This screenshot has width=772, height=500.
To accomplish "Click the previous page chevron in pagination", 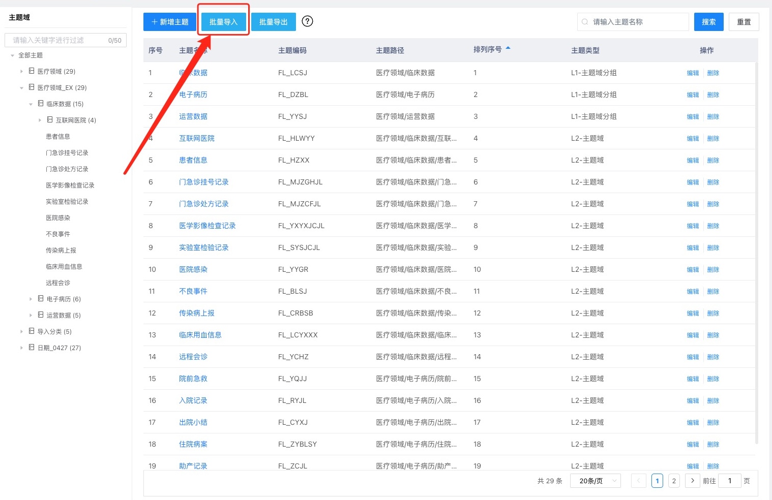I will tap(639, 481).
